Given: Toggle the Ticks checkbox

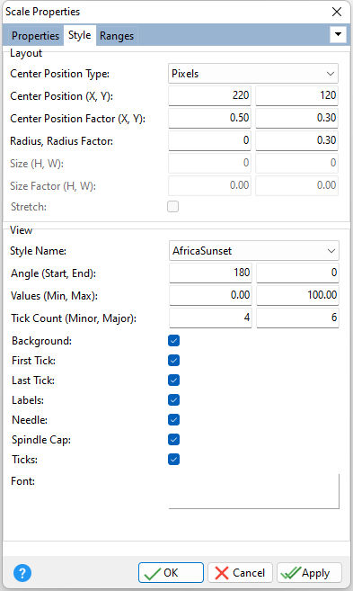Looking at the screenshot, I should click(x=173, y=459).
